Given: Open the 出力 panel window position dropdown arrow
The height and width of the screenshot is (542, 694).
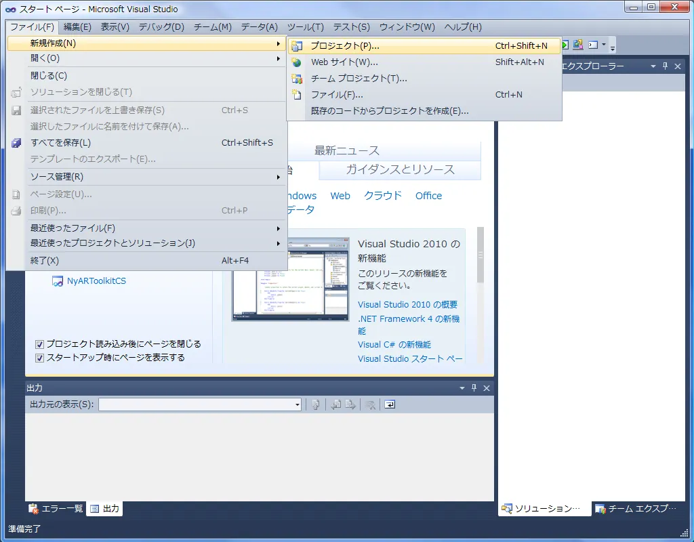Looking at the screenshot, I should click(462, 388).
